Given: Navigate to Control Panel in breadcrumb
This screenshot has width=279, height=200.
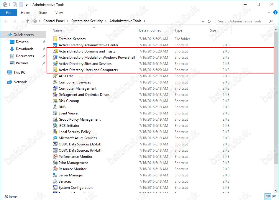Looking at the screenshot, I should (54, 21).
